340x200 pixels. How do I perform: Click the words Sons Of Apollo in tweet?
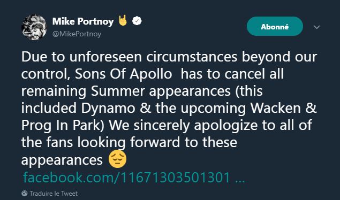(124, 74)
